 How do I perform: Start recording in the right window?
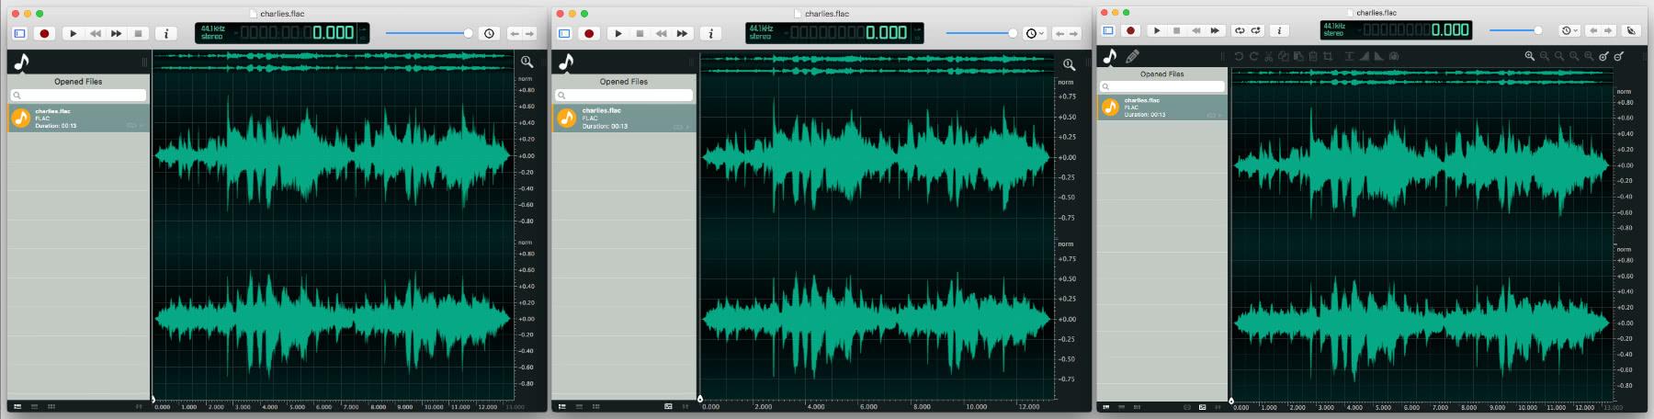pos(1130,30)
